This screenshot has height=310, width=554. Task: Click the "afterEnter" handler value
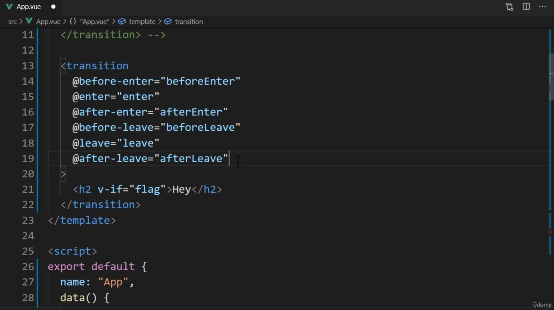191,112
